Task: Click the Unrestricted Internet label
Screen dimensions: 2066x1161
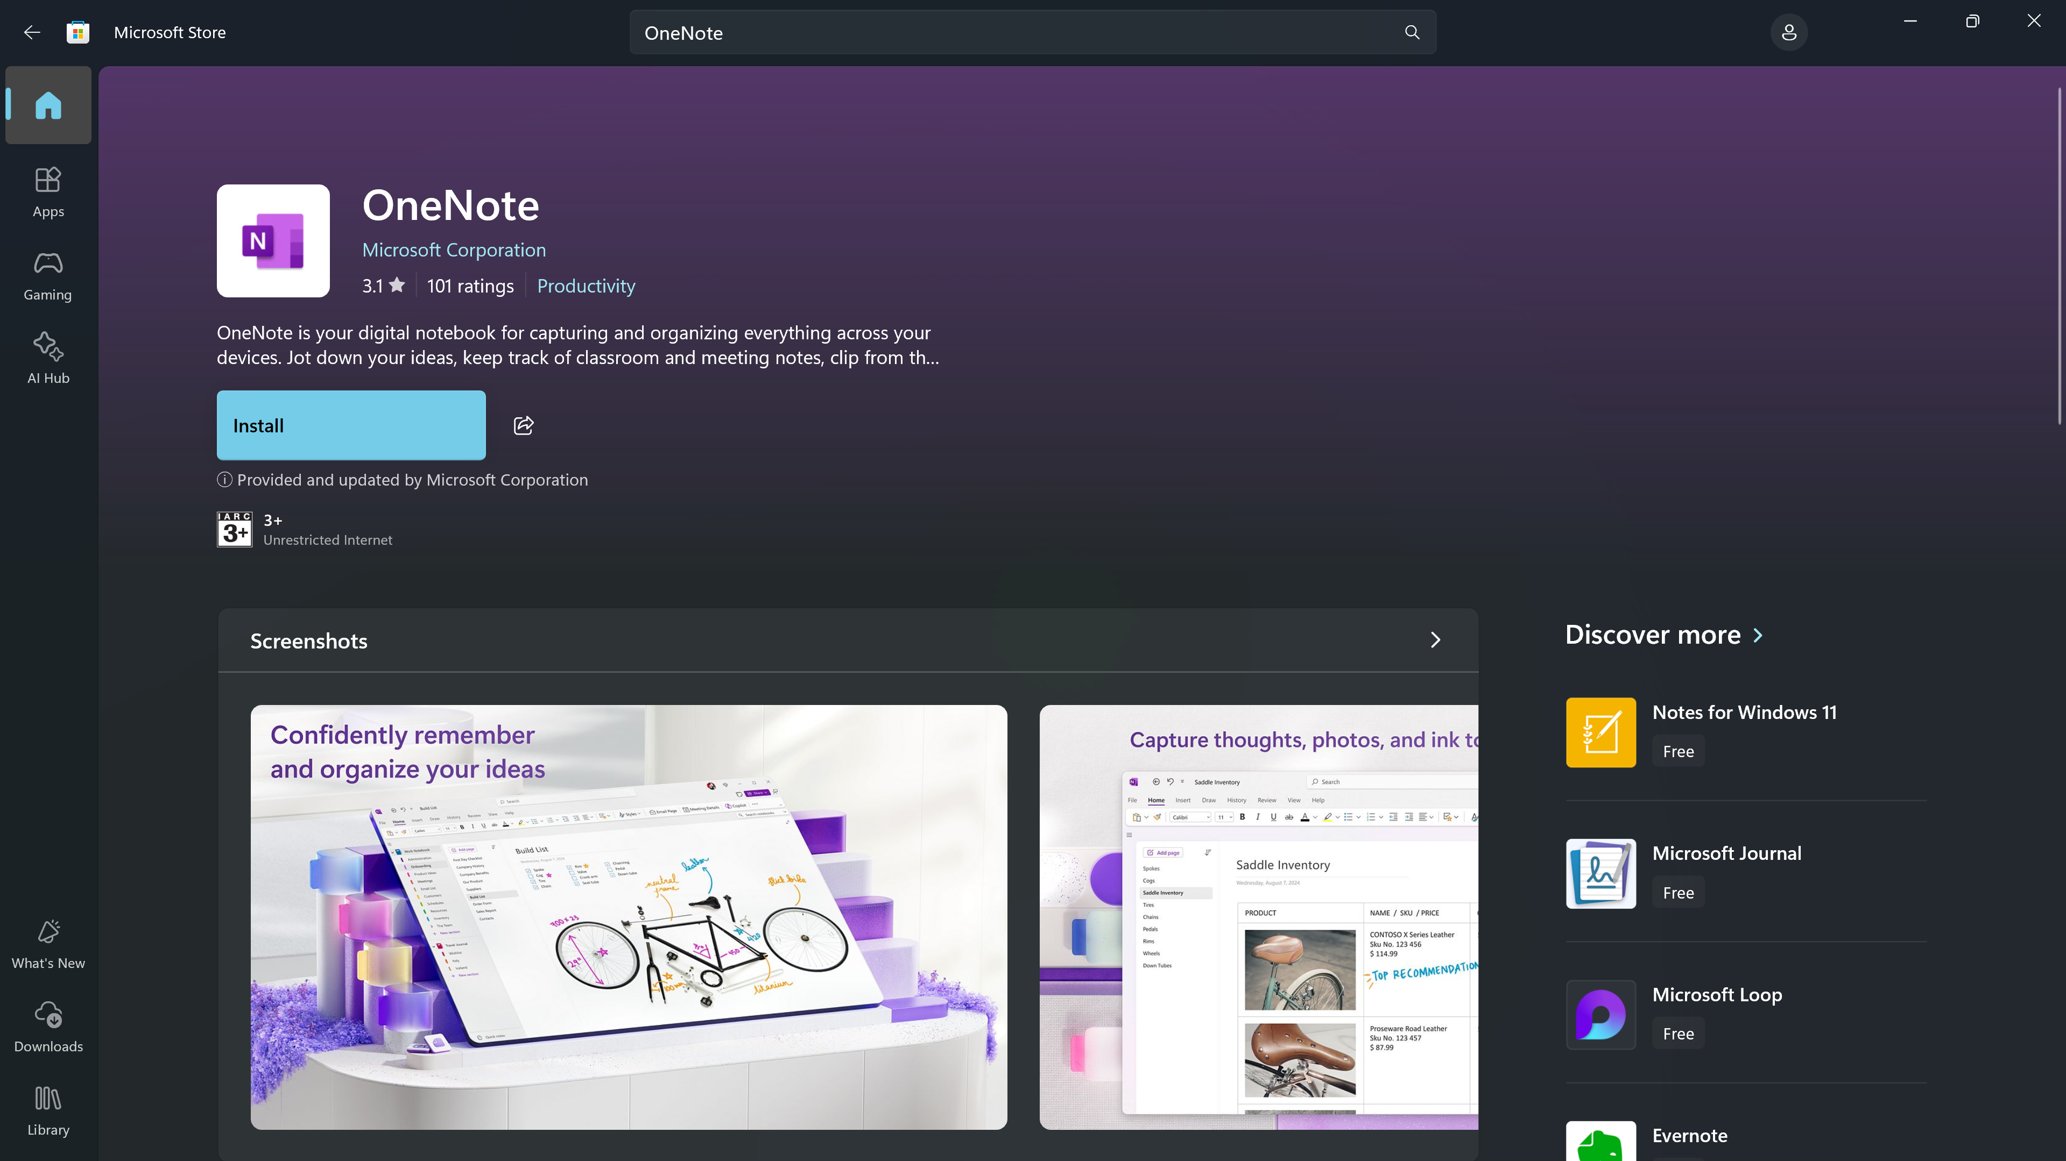Action: 328,540
